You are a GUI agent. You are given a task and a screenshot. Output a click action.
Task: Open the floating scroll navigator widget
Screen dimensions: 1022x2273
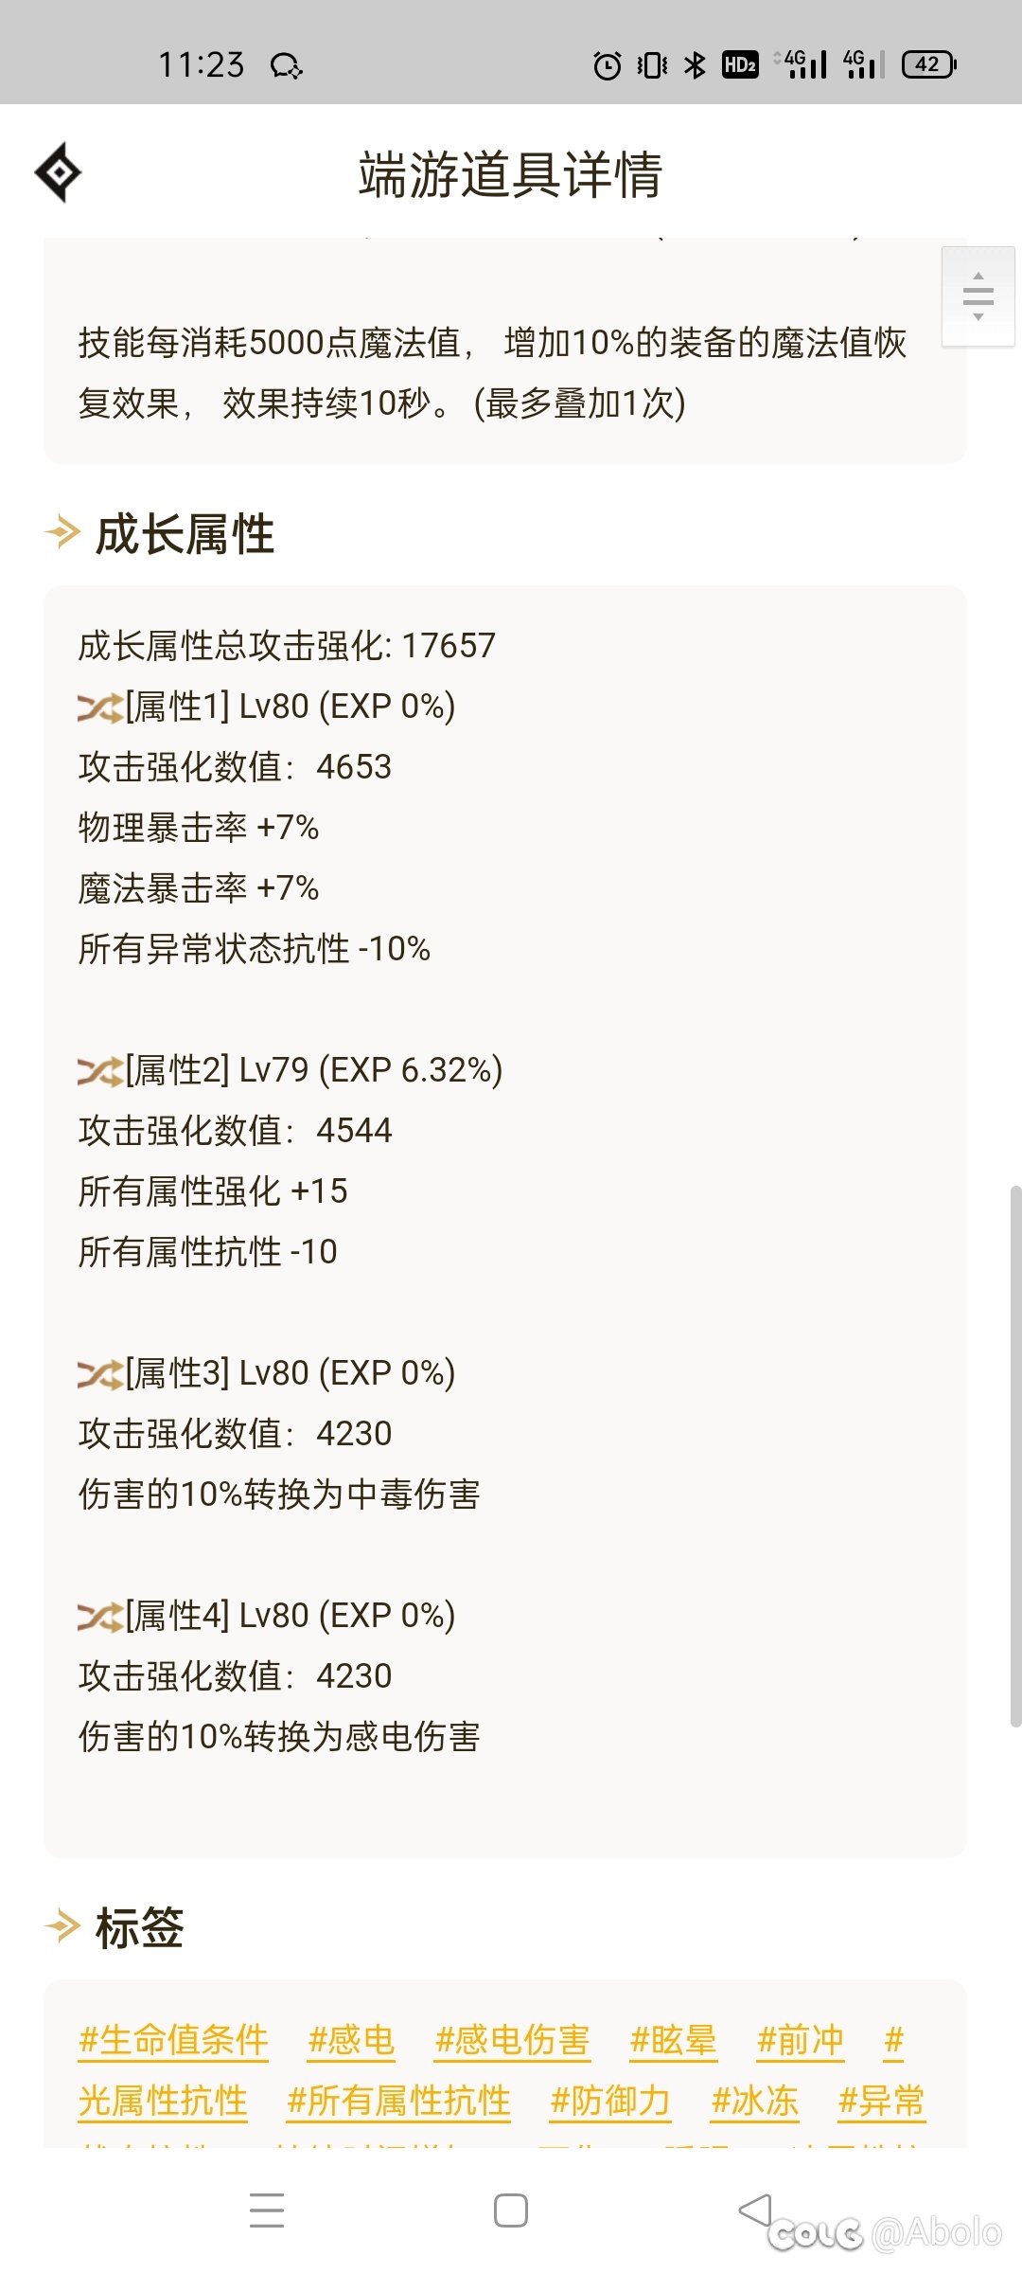[x=978, y=296]
